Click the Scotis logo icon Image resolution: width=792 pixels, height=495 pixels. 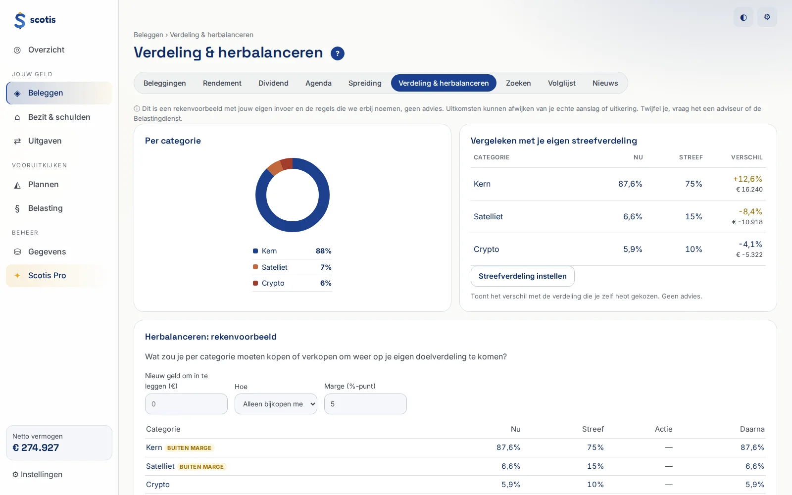pyautogui.click(x=20, y=20)
